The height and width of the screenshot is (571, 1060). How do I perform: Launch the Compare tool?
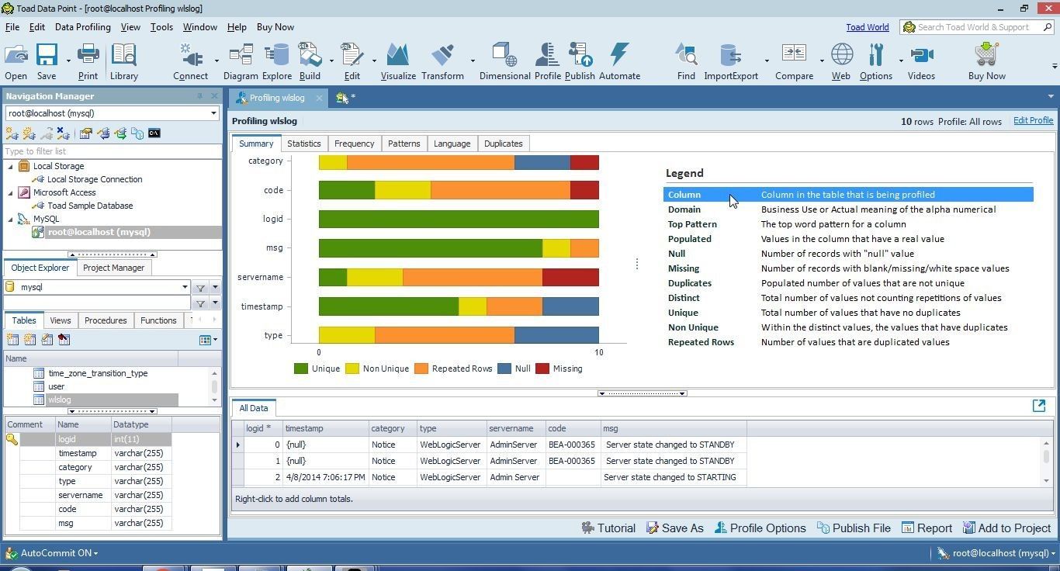tap(794, 61)
